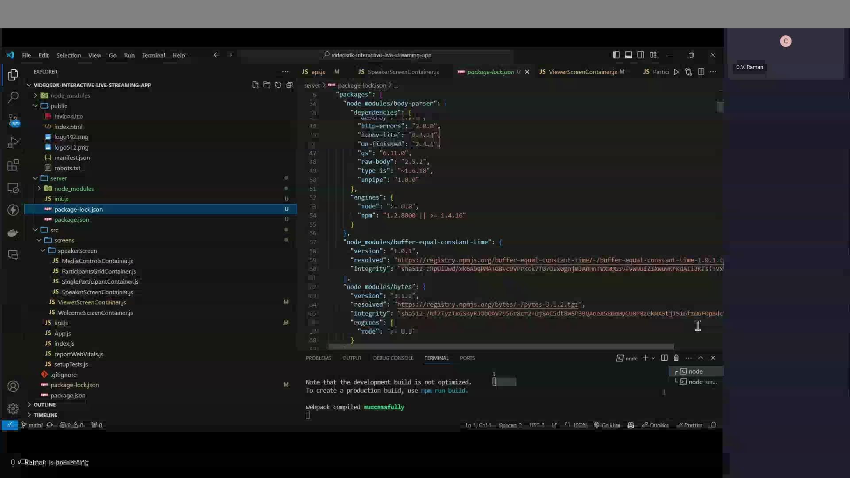Toggle primary side bar layout button

point(616,55)
